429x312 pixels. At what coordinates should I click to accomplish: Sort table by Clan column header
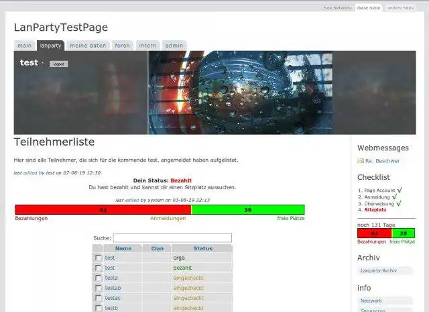158,248
